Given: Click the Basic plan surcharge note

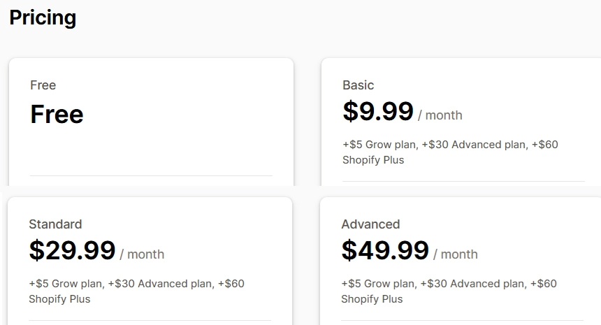Looking at the screenshot, I should pyautogui.click(x=450, y=152).
